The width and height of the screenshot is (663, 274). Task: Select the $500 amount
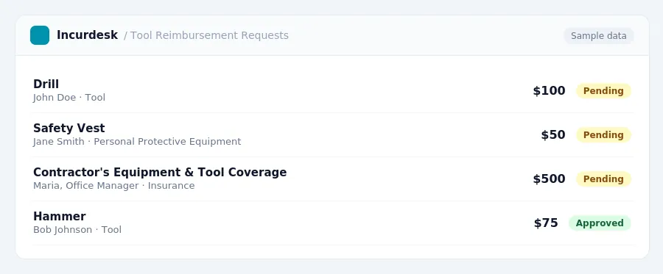549,179
